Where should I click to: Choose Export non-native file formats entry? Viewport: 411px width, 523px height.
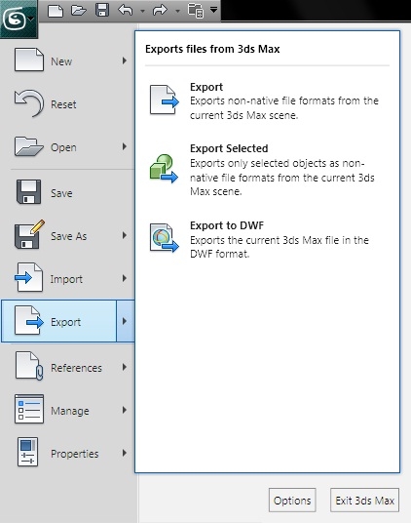click(265, 101)
